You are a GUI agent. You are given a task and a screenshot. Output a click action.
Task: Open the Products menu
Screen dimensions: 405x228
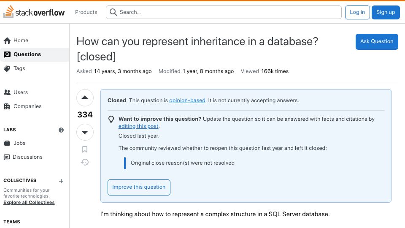click(86, 12)
